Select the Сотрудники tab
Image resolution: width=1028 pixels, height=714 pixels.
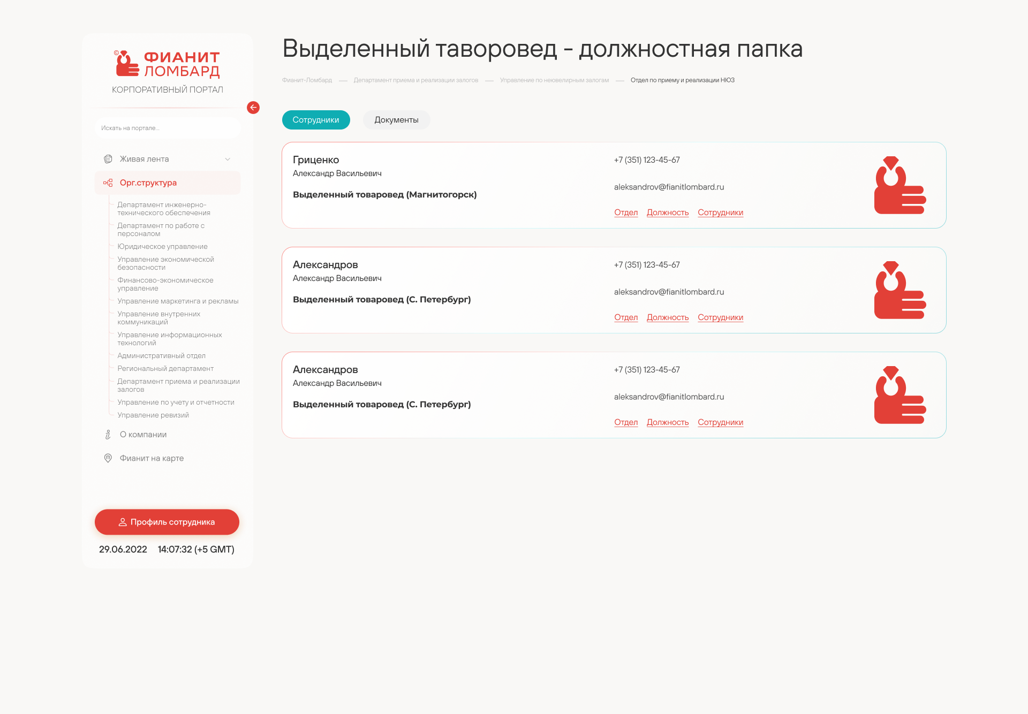tap(315, 119)
